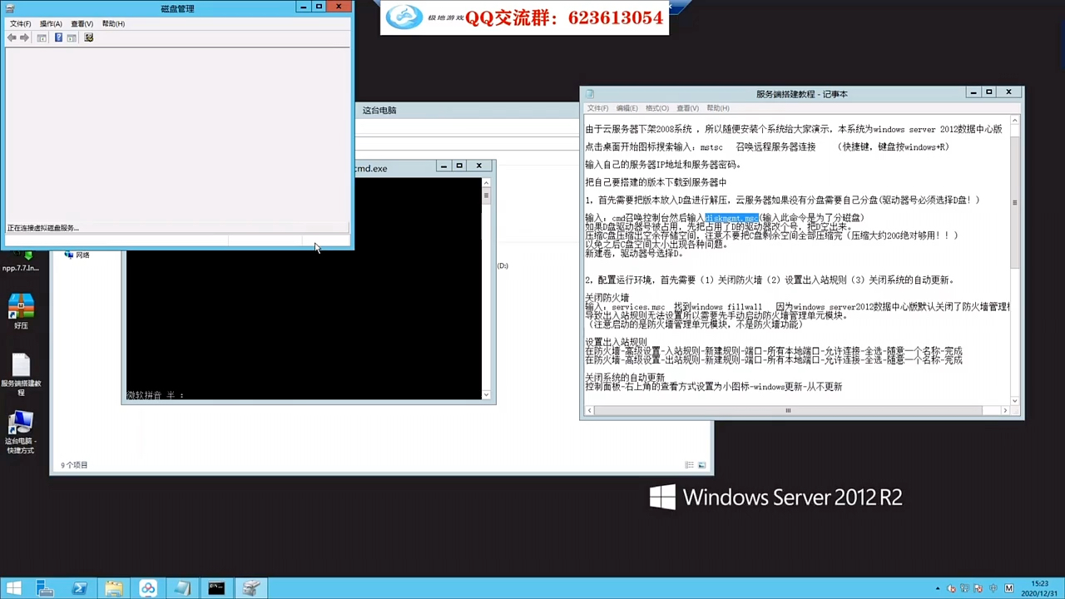This screenshot has width=1065, height=599.
Task: Maximize the Notepad window
Action: pyautogui.click(x=989, y=92)
